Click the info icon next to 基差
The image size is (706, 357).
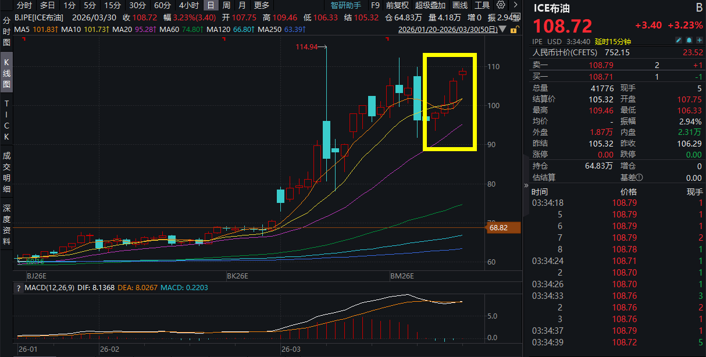(639, 178)
